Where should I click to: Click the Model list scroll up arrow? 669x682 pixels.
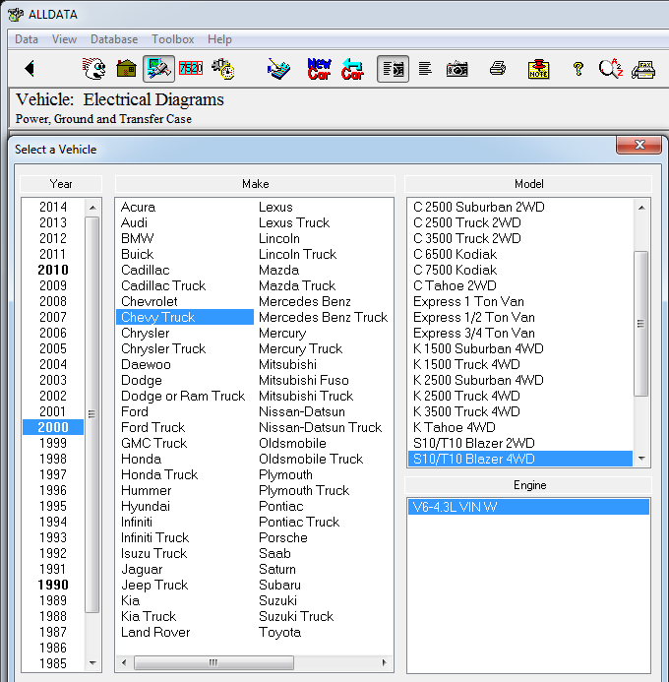641,208
